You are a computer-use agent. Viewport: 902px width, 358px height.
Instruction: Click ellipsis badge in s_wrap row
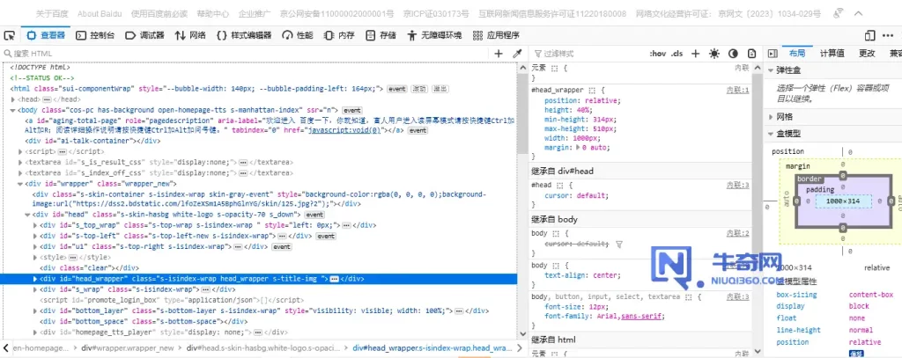205,289
